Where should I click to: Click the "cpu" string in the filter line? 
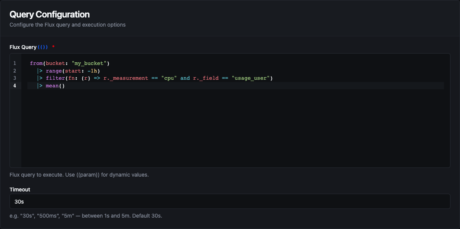(169, 78)
